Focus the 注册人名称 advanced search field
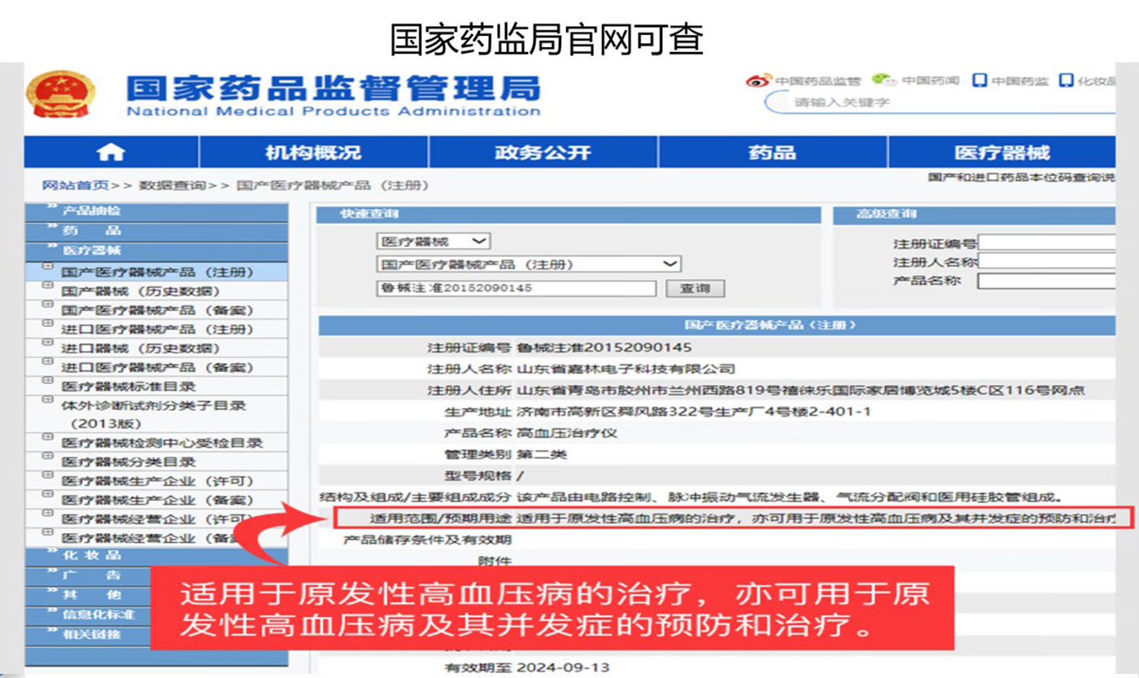This screenshot has height=678, width=1139. 1046,261
